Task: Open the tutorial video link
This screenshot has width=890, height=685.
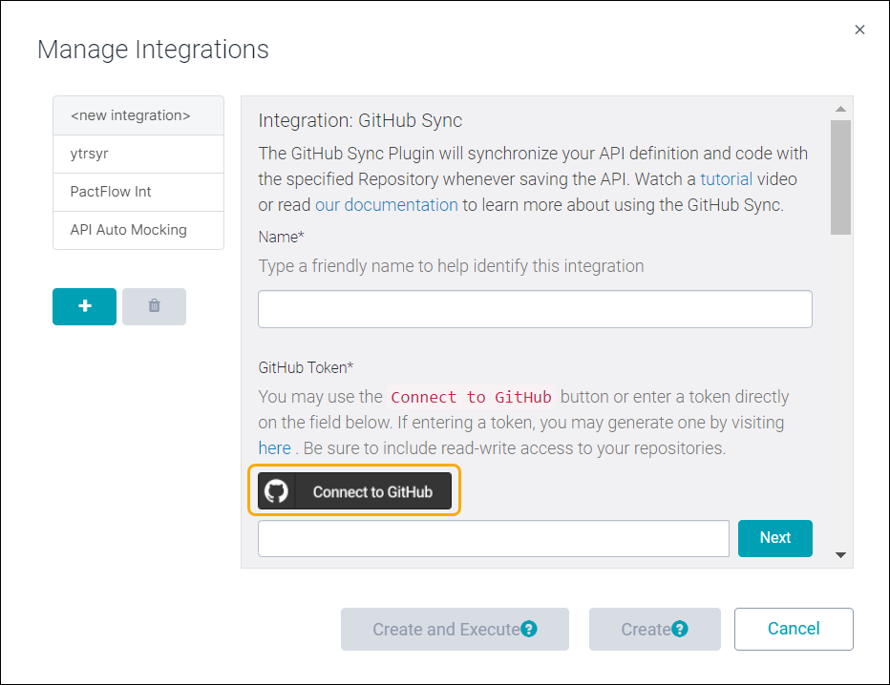Action: (x=726, y=178)
